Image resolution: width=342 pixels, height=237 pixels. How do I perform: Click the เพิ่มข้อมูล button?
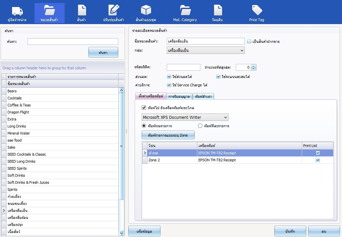click(144, 231)
